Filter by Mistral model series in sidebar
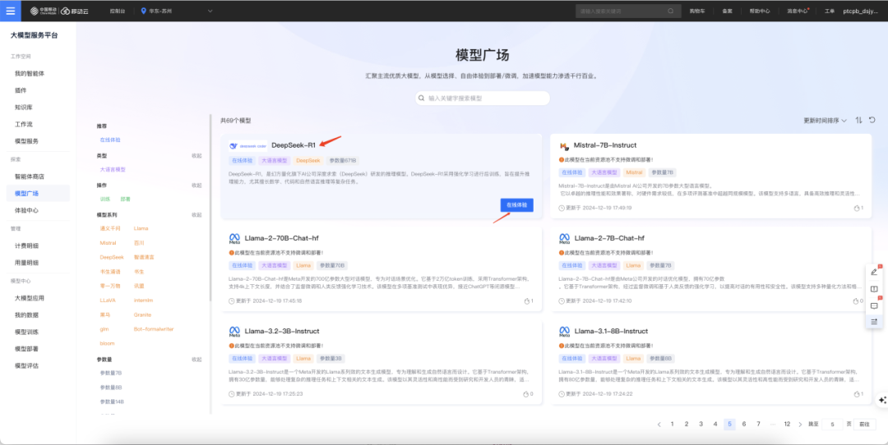 108,242
